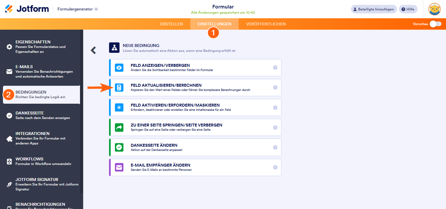Click the green checkmark Dankesseite ändern icon
The height and width of the screenshot is (209, 446).
(x=119, y=147)
